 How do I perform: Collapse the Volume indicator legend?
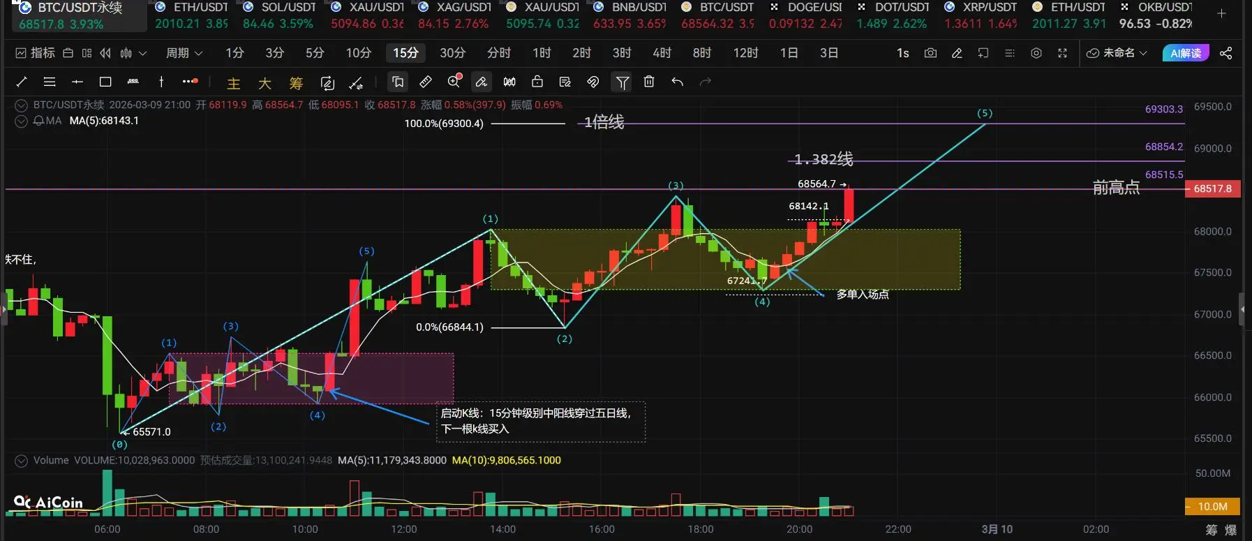coord(22,461)
